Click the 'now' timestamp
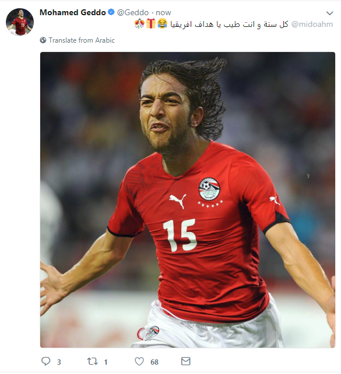341x374 pixels. click(x=163, y=12)
